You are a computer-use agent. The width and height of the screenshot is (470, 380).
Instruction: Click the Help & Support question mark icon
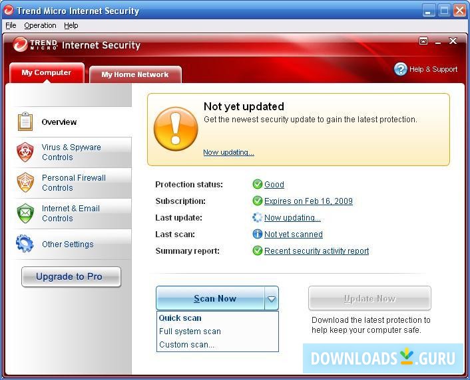tap(401, 69)
